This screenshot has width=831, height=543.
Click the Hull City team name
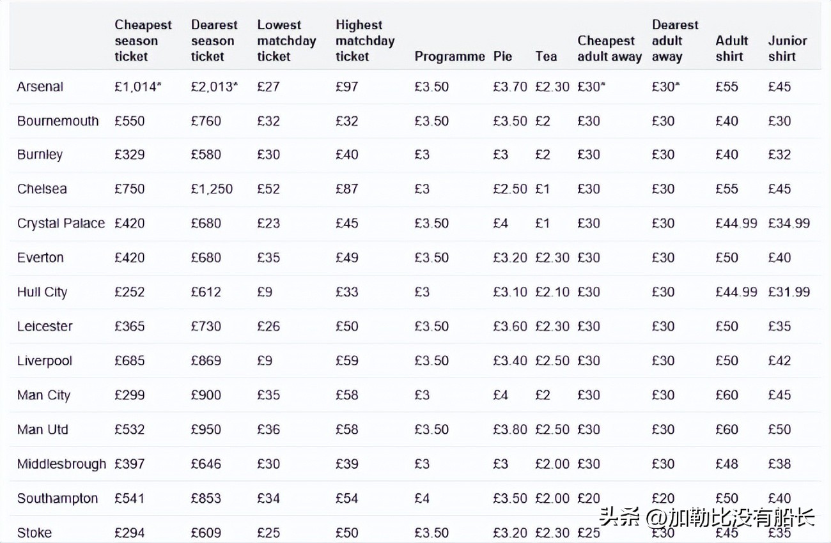42,293
